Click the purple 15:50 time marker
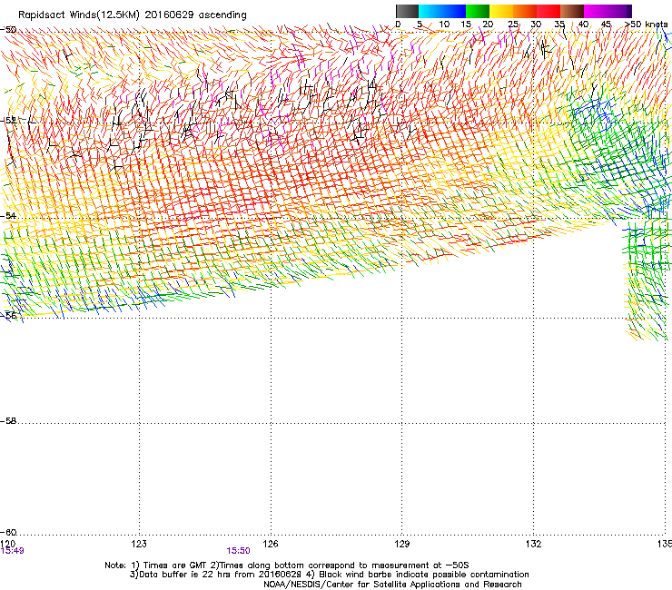This screenshot has height=590, width=672. click(x=238, y=551)
